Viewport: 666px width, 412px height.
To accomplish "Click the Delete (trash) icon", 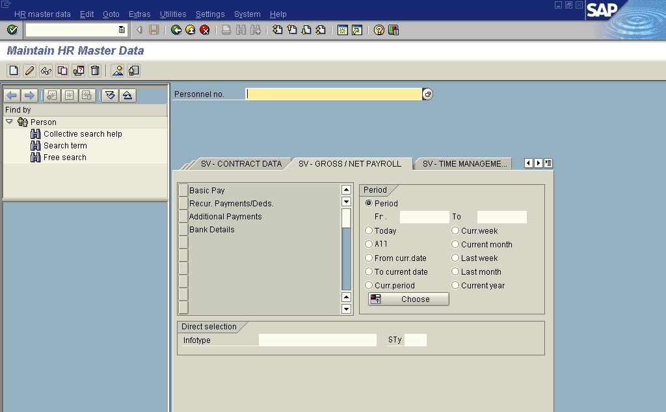I will (x=94, y=70).
